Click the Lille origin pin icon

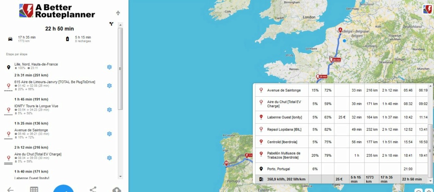click(x=8, y=67)
